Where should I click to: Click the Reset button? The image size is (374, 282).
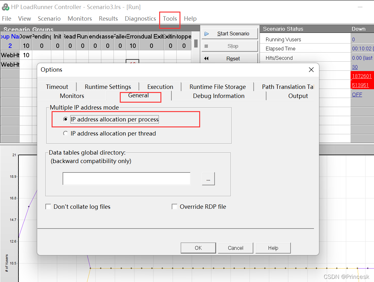pyautogui.click(x=230, y=59)
